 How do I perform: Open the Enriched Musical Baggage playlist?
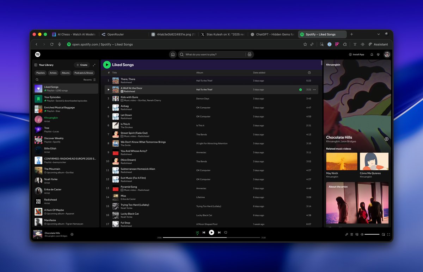(66, 109)
